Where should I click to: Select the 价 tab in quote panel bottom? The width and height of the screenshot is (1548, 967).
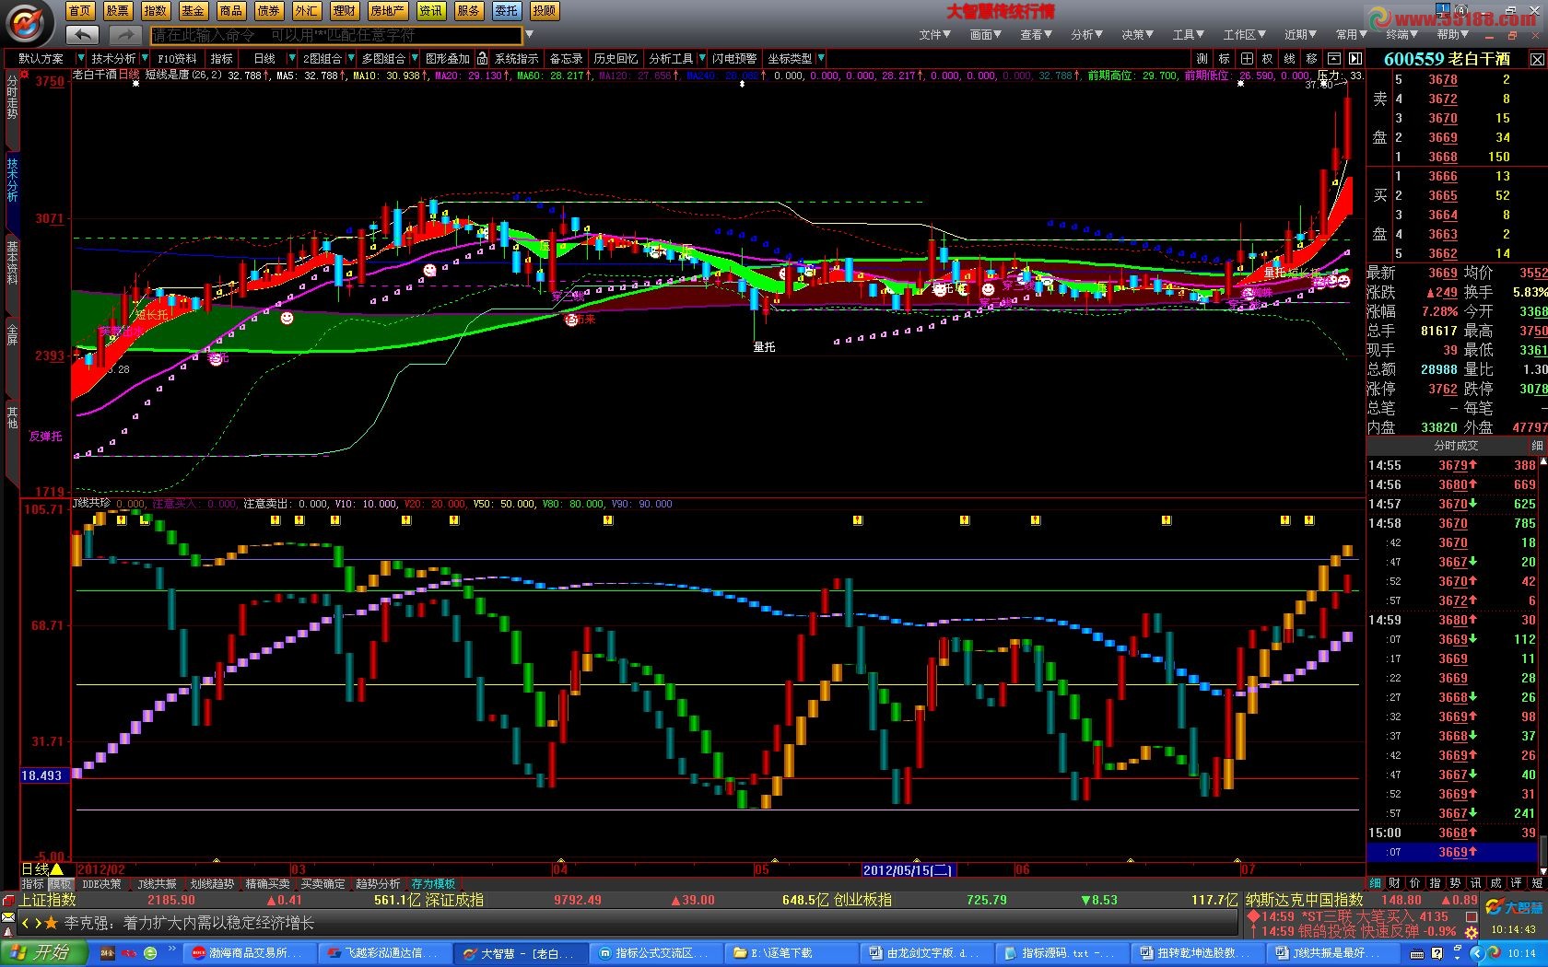(x=1414, y=883)
